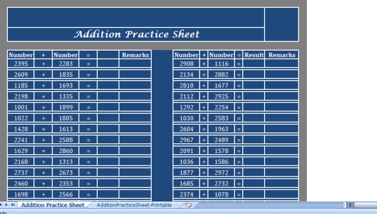Select cell containing 2732
The image size is (377, 214).
221,184
